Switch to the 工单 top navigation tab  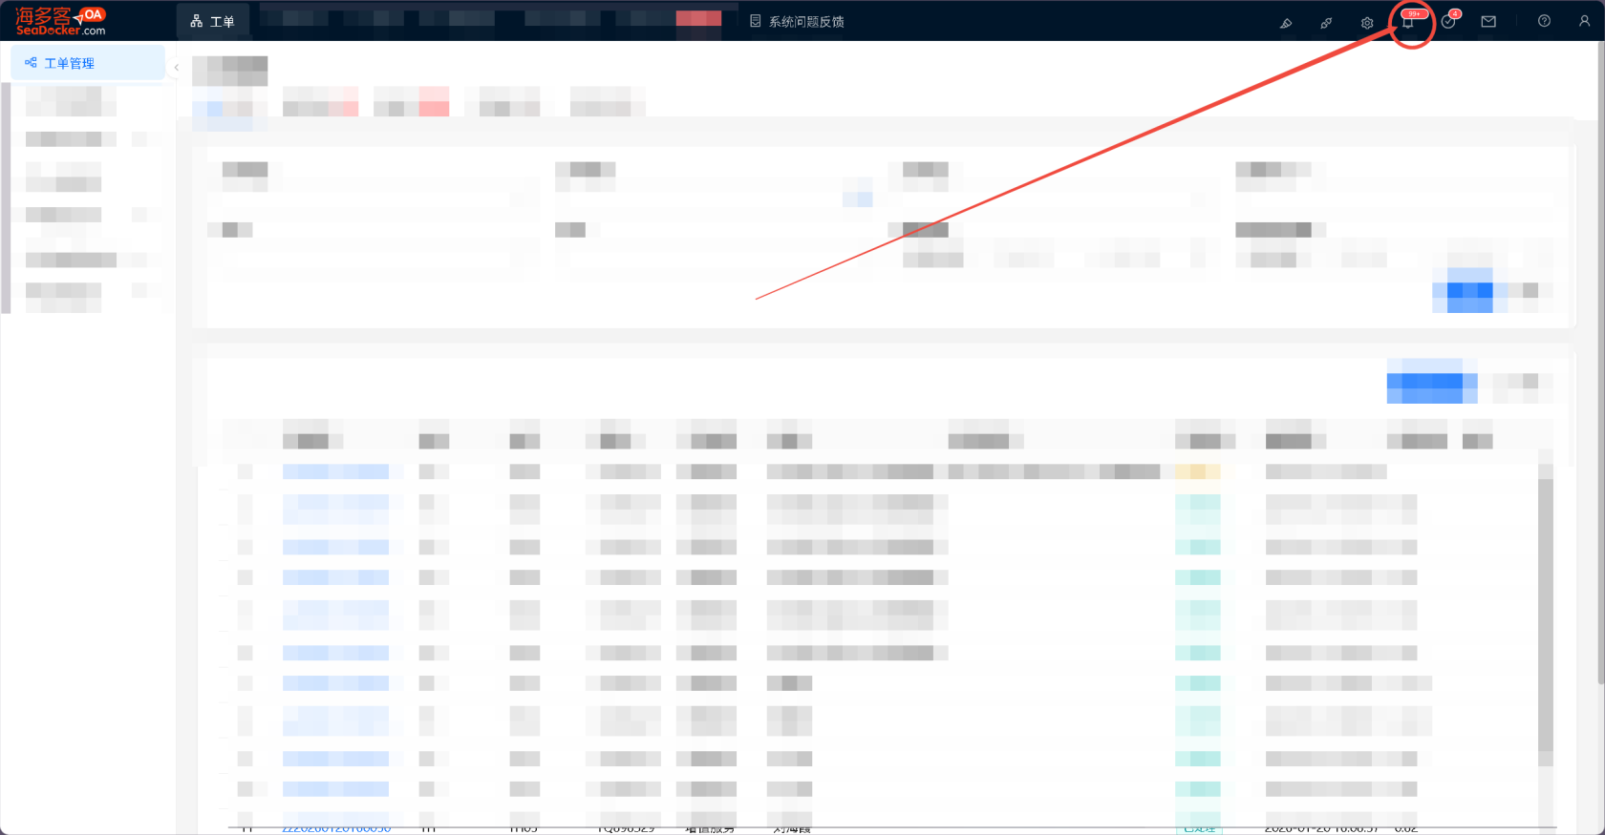coord(213,21)
